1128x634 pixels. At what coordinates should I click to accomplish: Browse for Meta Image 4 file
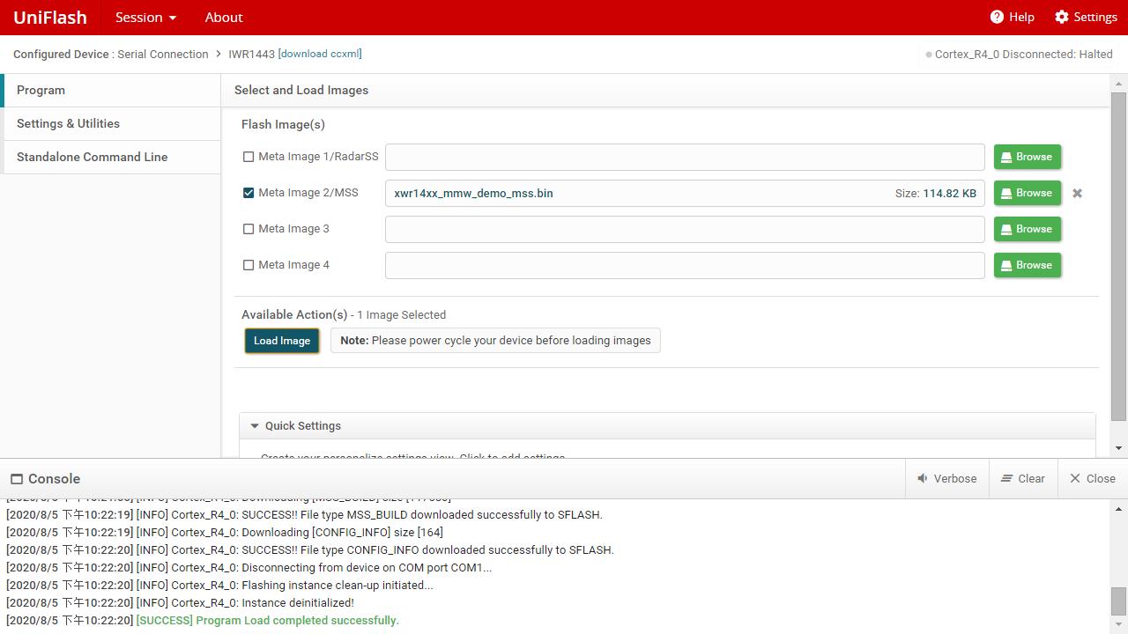pos(1028,265)
